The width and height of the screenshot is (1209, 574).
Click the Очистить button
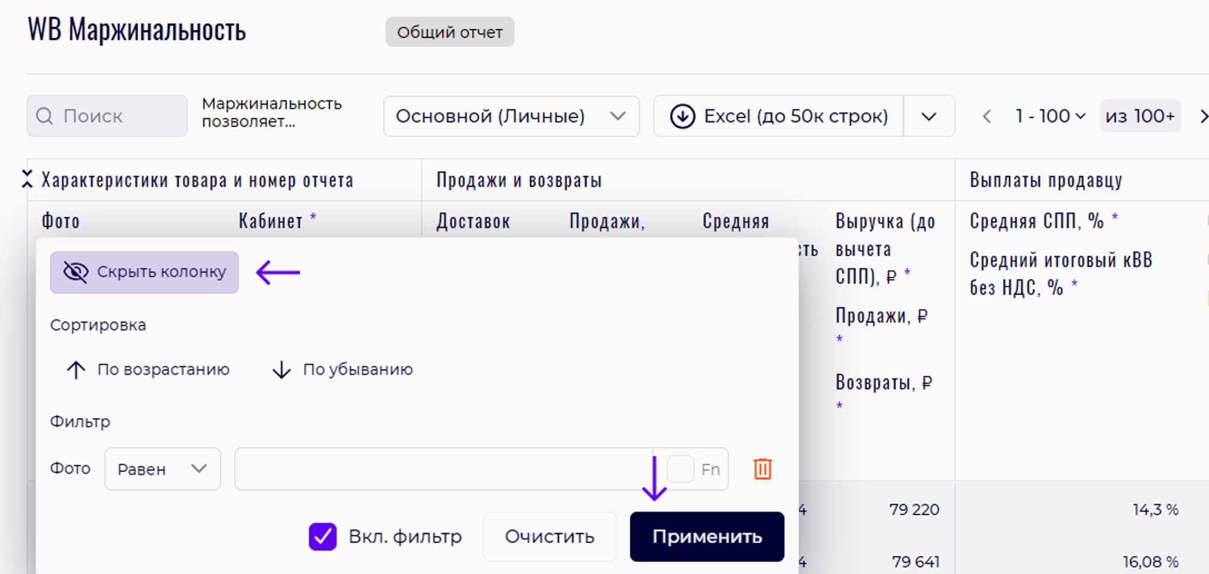tap(549, 536)
